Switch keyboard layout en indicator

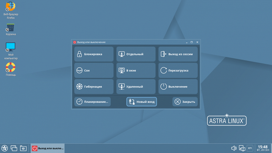[x=250, y=148]
